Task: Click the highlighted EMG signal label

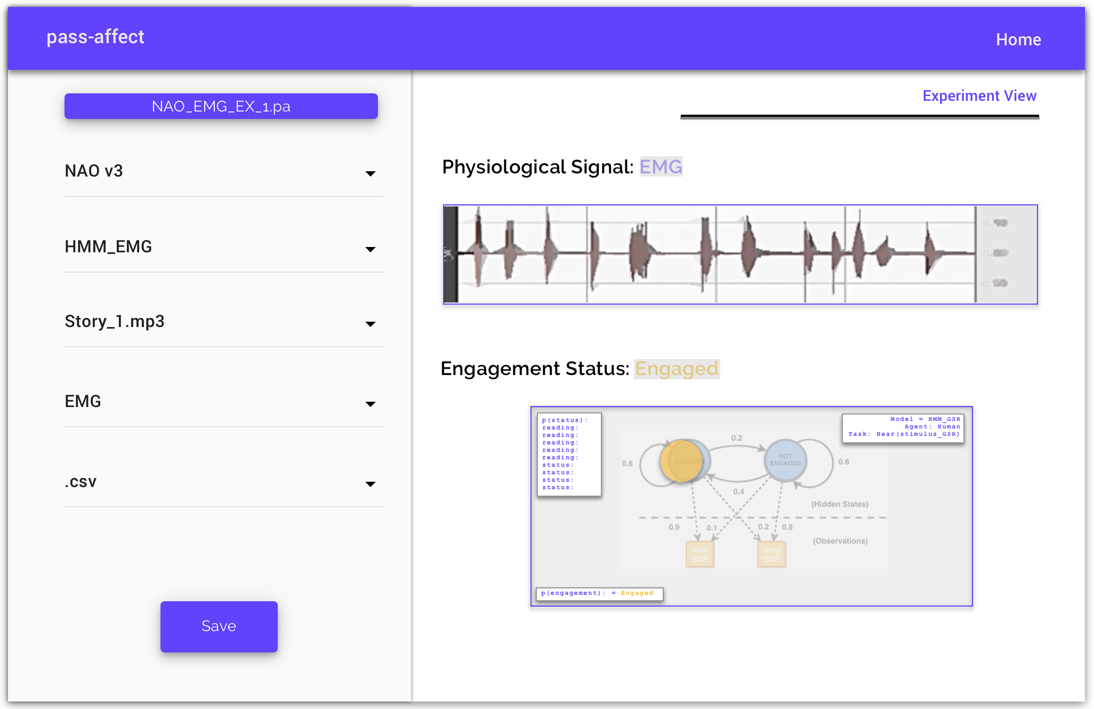Action: [x=661, y=167]
